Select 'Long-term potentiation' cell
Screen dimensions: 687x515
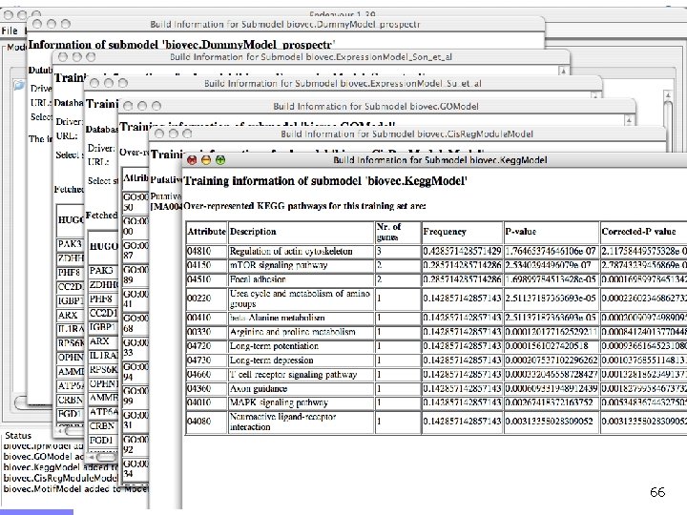[x=301, y=346]
